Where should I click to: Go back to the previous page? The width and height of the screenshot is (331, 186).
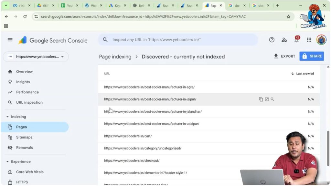[x=6, y=16]
